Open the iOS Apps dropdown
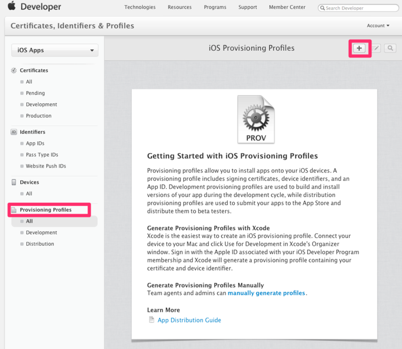 click(55, 50)
